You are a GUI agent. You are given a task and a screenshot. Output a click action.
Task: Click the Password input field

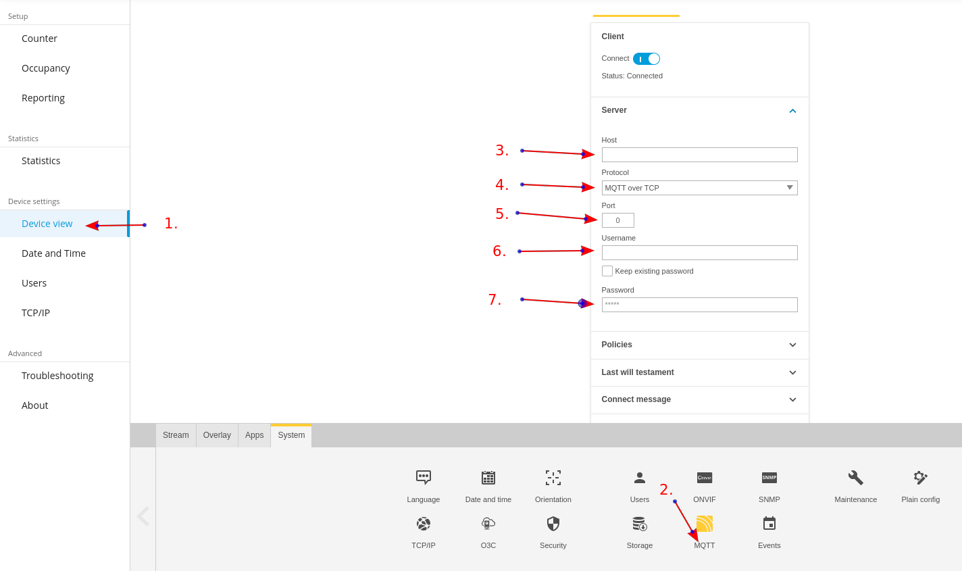coord(699,305)
